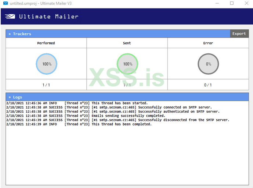
Task: Select the Error column header
Action: (x=208, y=43)
